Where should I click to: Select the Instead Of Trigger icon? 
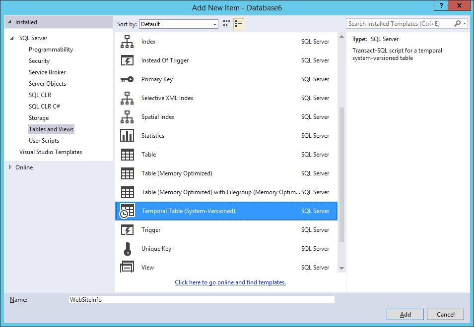coord(127,61)
